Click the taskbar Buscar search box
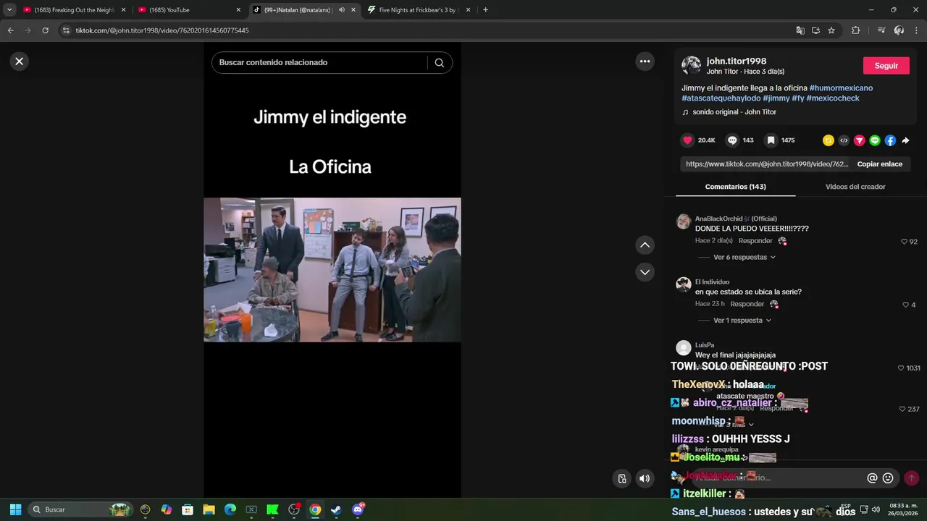This screenshot has width=927, height=521. (x=81, y=509)
